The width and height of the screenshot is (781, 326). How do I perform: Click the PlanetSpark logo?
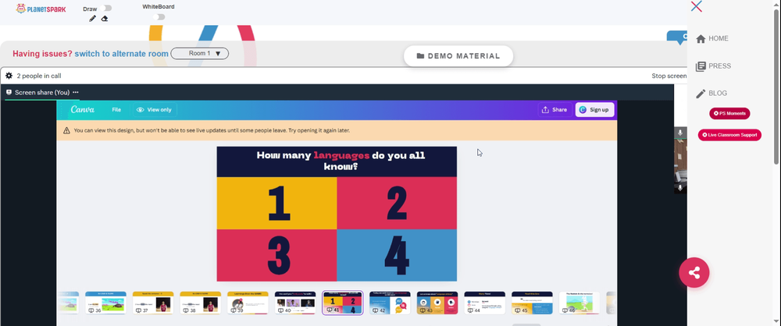[41, 9]
